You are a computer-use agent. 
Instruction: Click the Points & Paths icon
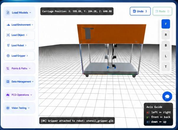pos(8,68)
